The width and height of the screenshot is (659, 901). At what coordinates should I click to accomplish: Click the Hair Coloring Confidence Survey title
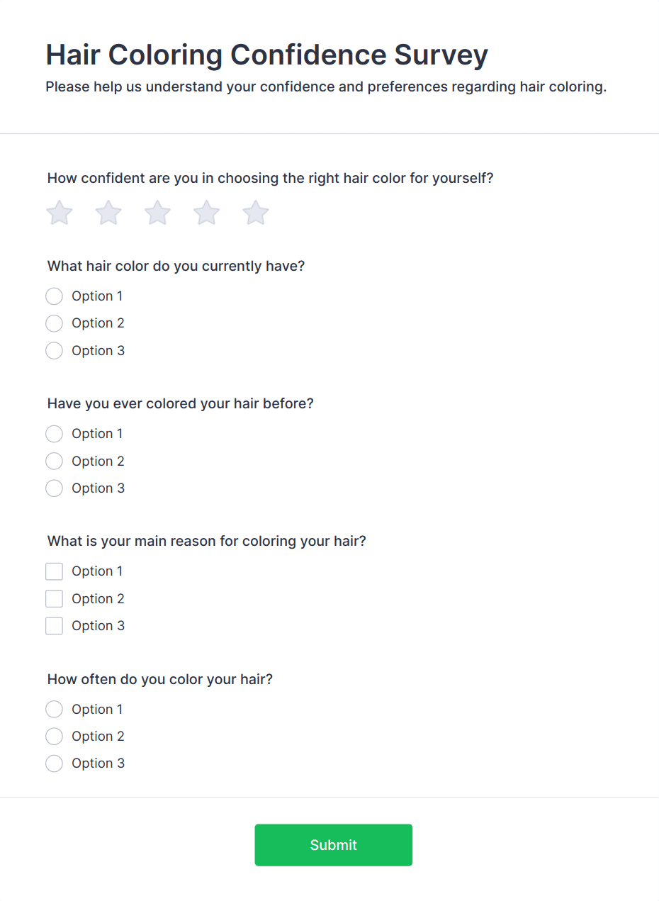tap(266, 55)
